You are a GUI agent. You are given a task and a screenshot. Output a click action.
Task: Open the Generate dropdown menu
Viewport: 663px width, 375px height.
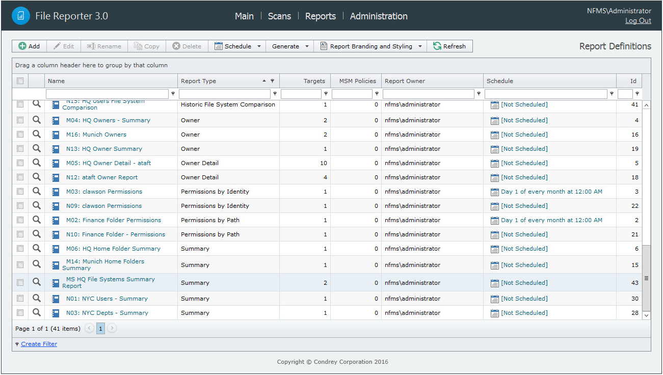pos(307,46)
